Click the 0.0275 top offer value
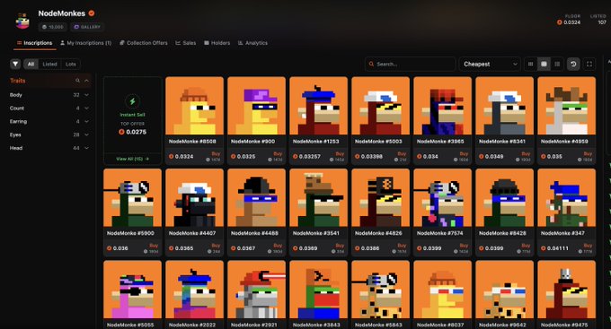This screenshot has width=611, height=329. click(x=136, y=132)
